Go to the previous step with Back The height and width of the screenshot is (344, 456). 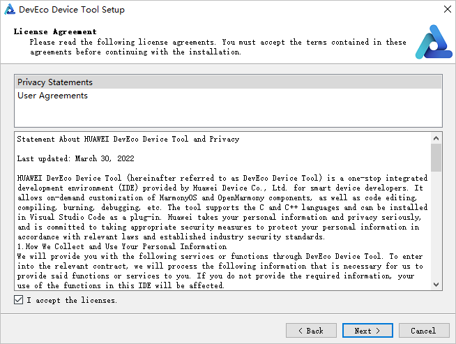pos(311,330)
